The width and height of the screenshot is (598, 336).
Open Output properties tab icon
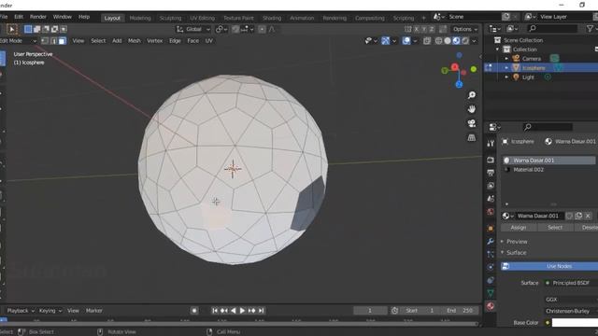click(x=491, y=173)
